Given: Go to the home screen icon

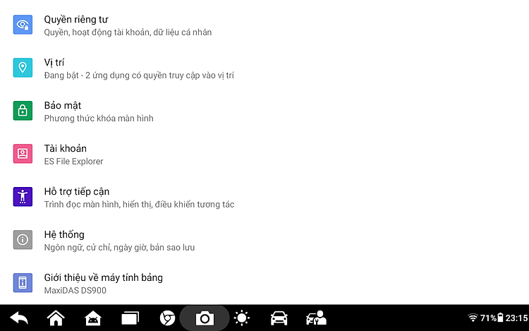Looking at the screenshot, I should coord(56,318).
